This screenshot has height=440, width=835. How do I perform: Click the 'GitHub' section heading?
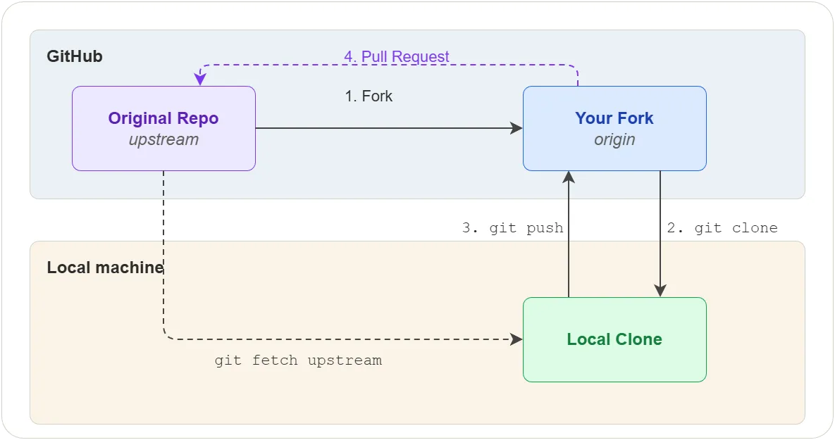pos(75,56)
